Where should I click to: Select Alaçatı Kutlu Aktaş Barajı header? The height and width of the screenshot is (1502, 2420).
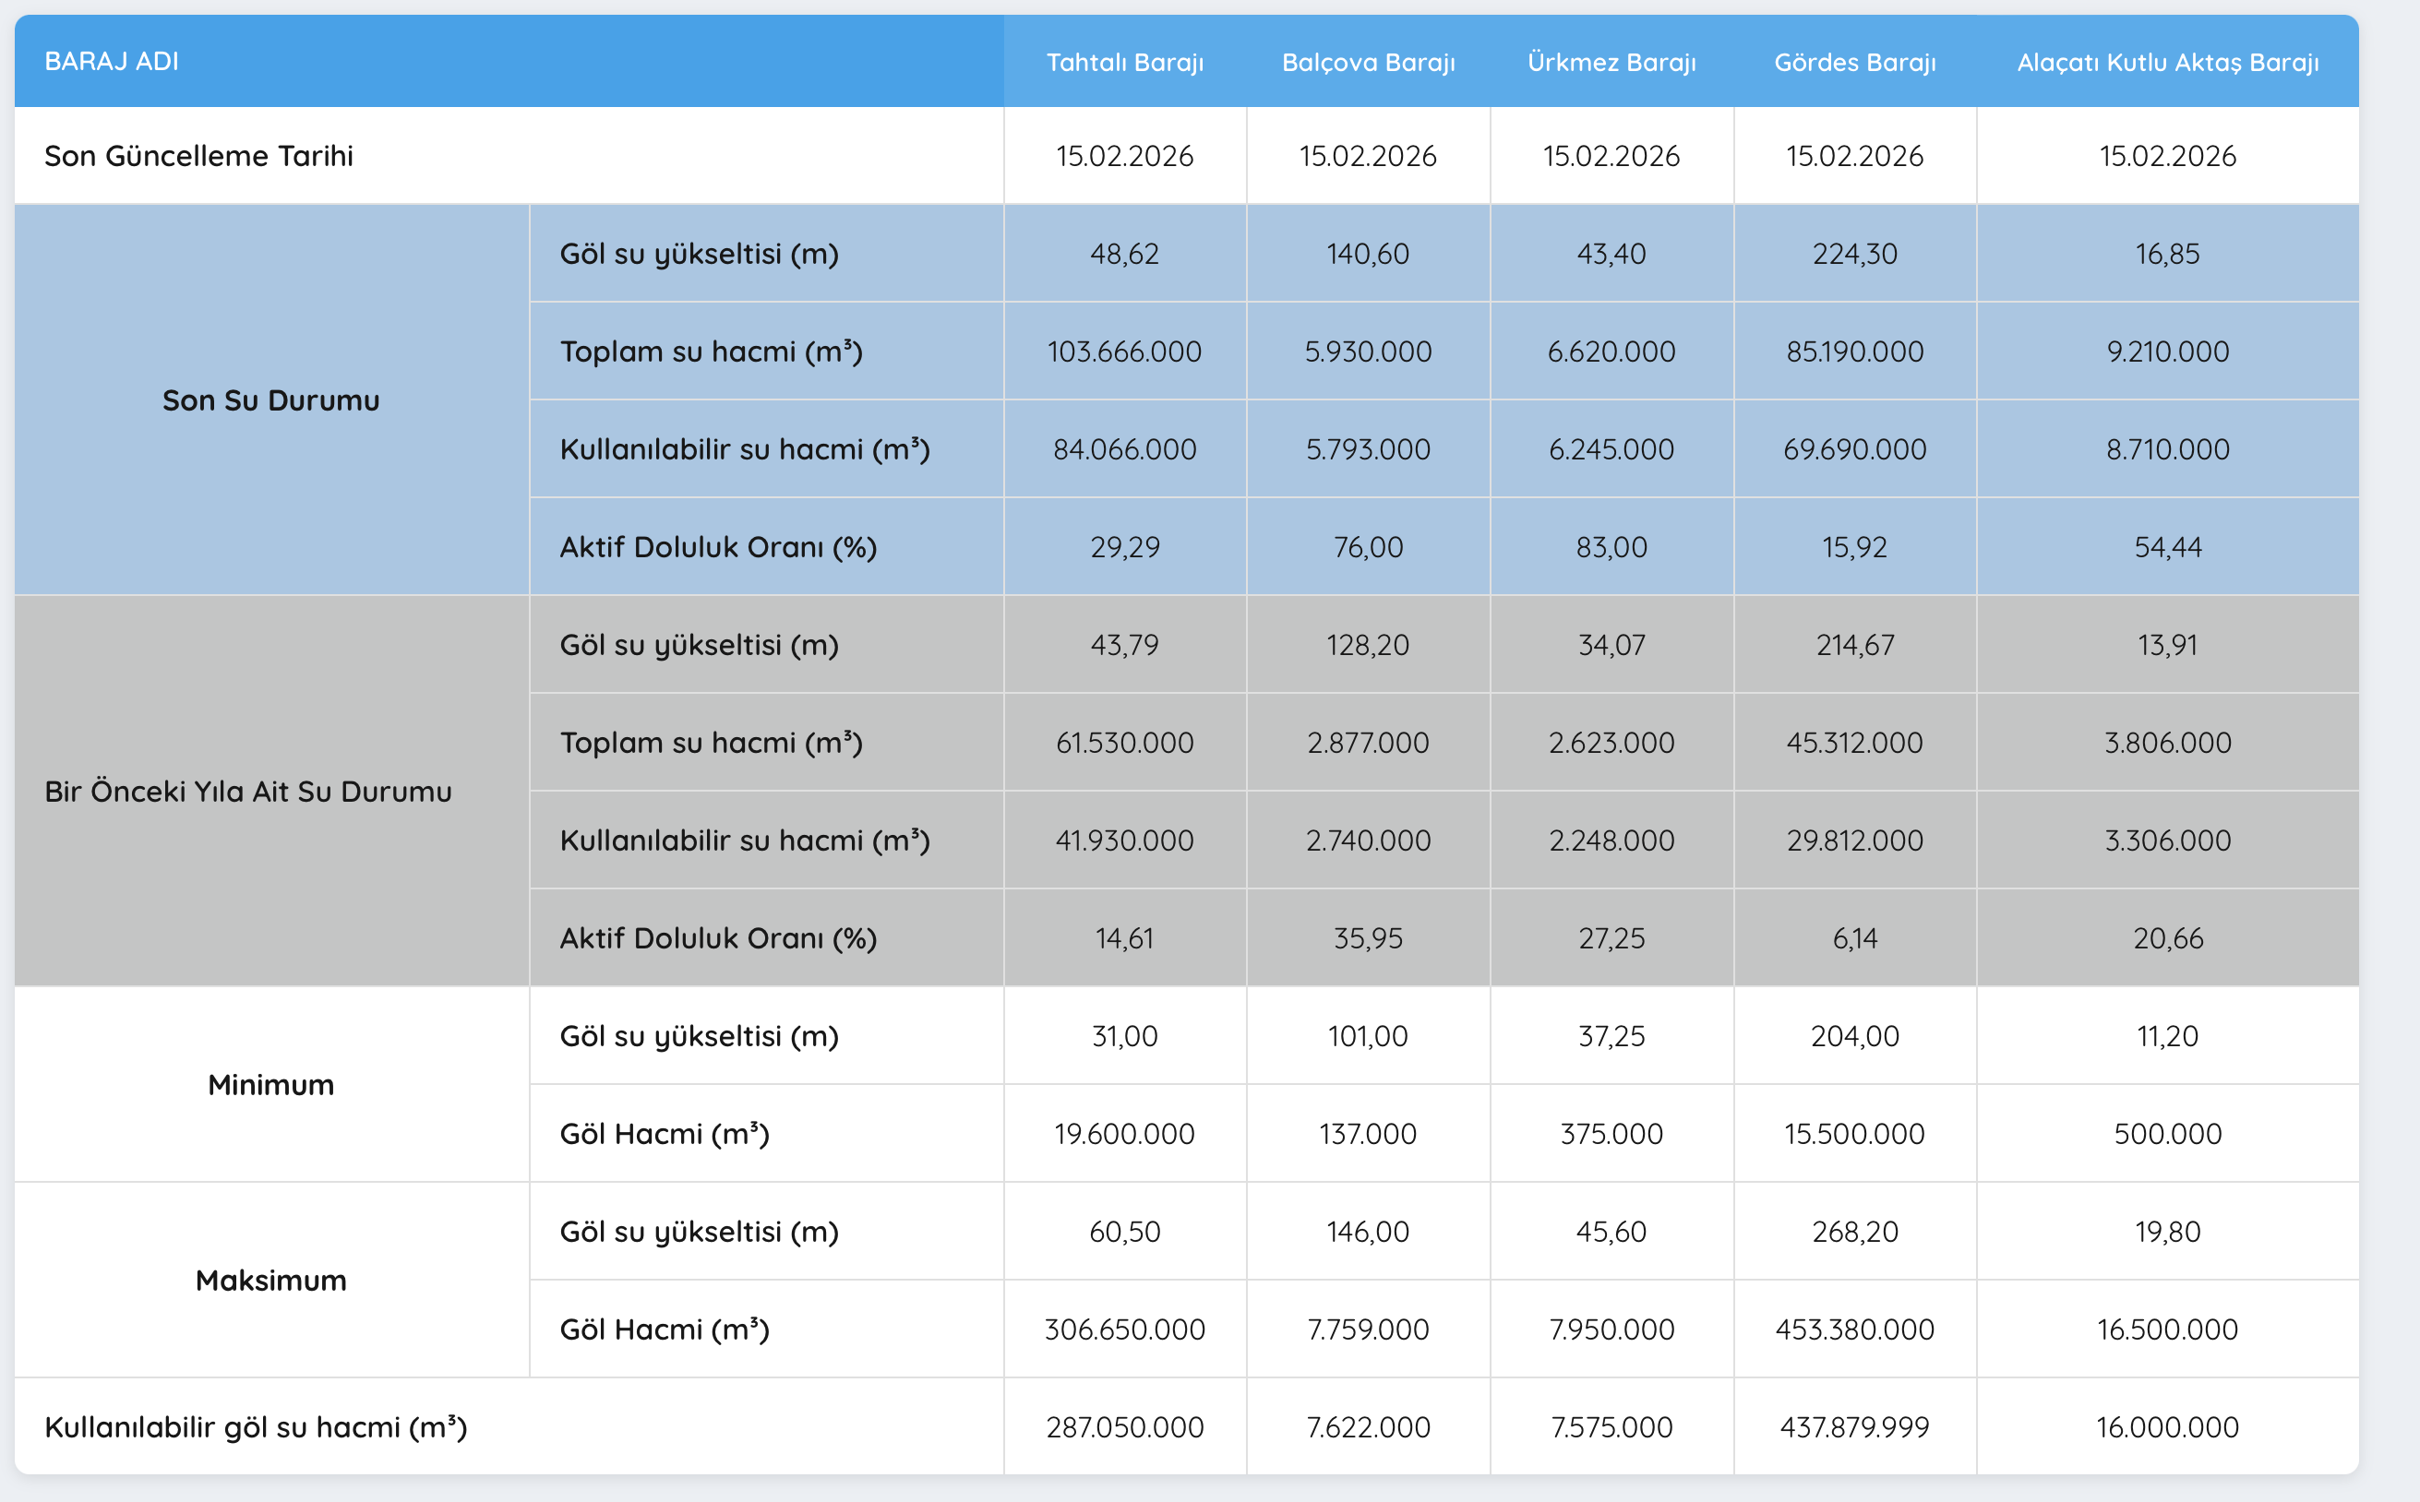(2166, 63)
